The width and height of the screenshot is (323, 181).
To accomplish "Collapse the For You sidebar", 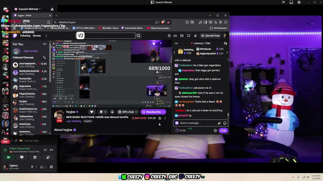I will tap(45, 44).
